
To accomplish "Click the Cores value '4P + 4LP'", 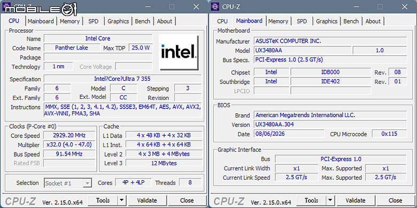I will 134,182.
